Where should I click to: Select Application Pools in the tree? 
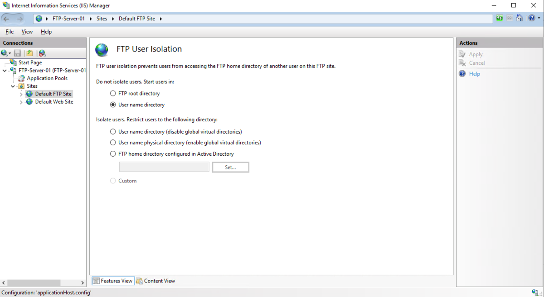pos(47,78)
